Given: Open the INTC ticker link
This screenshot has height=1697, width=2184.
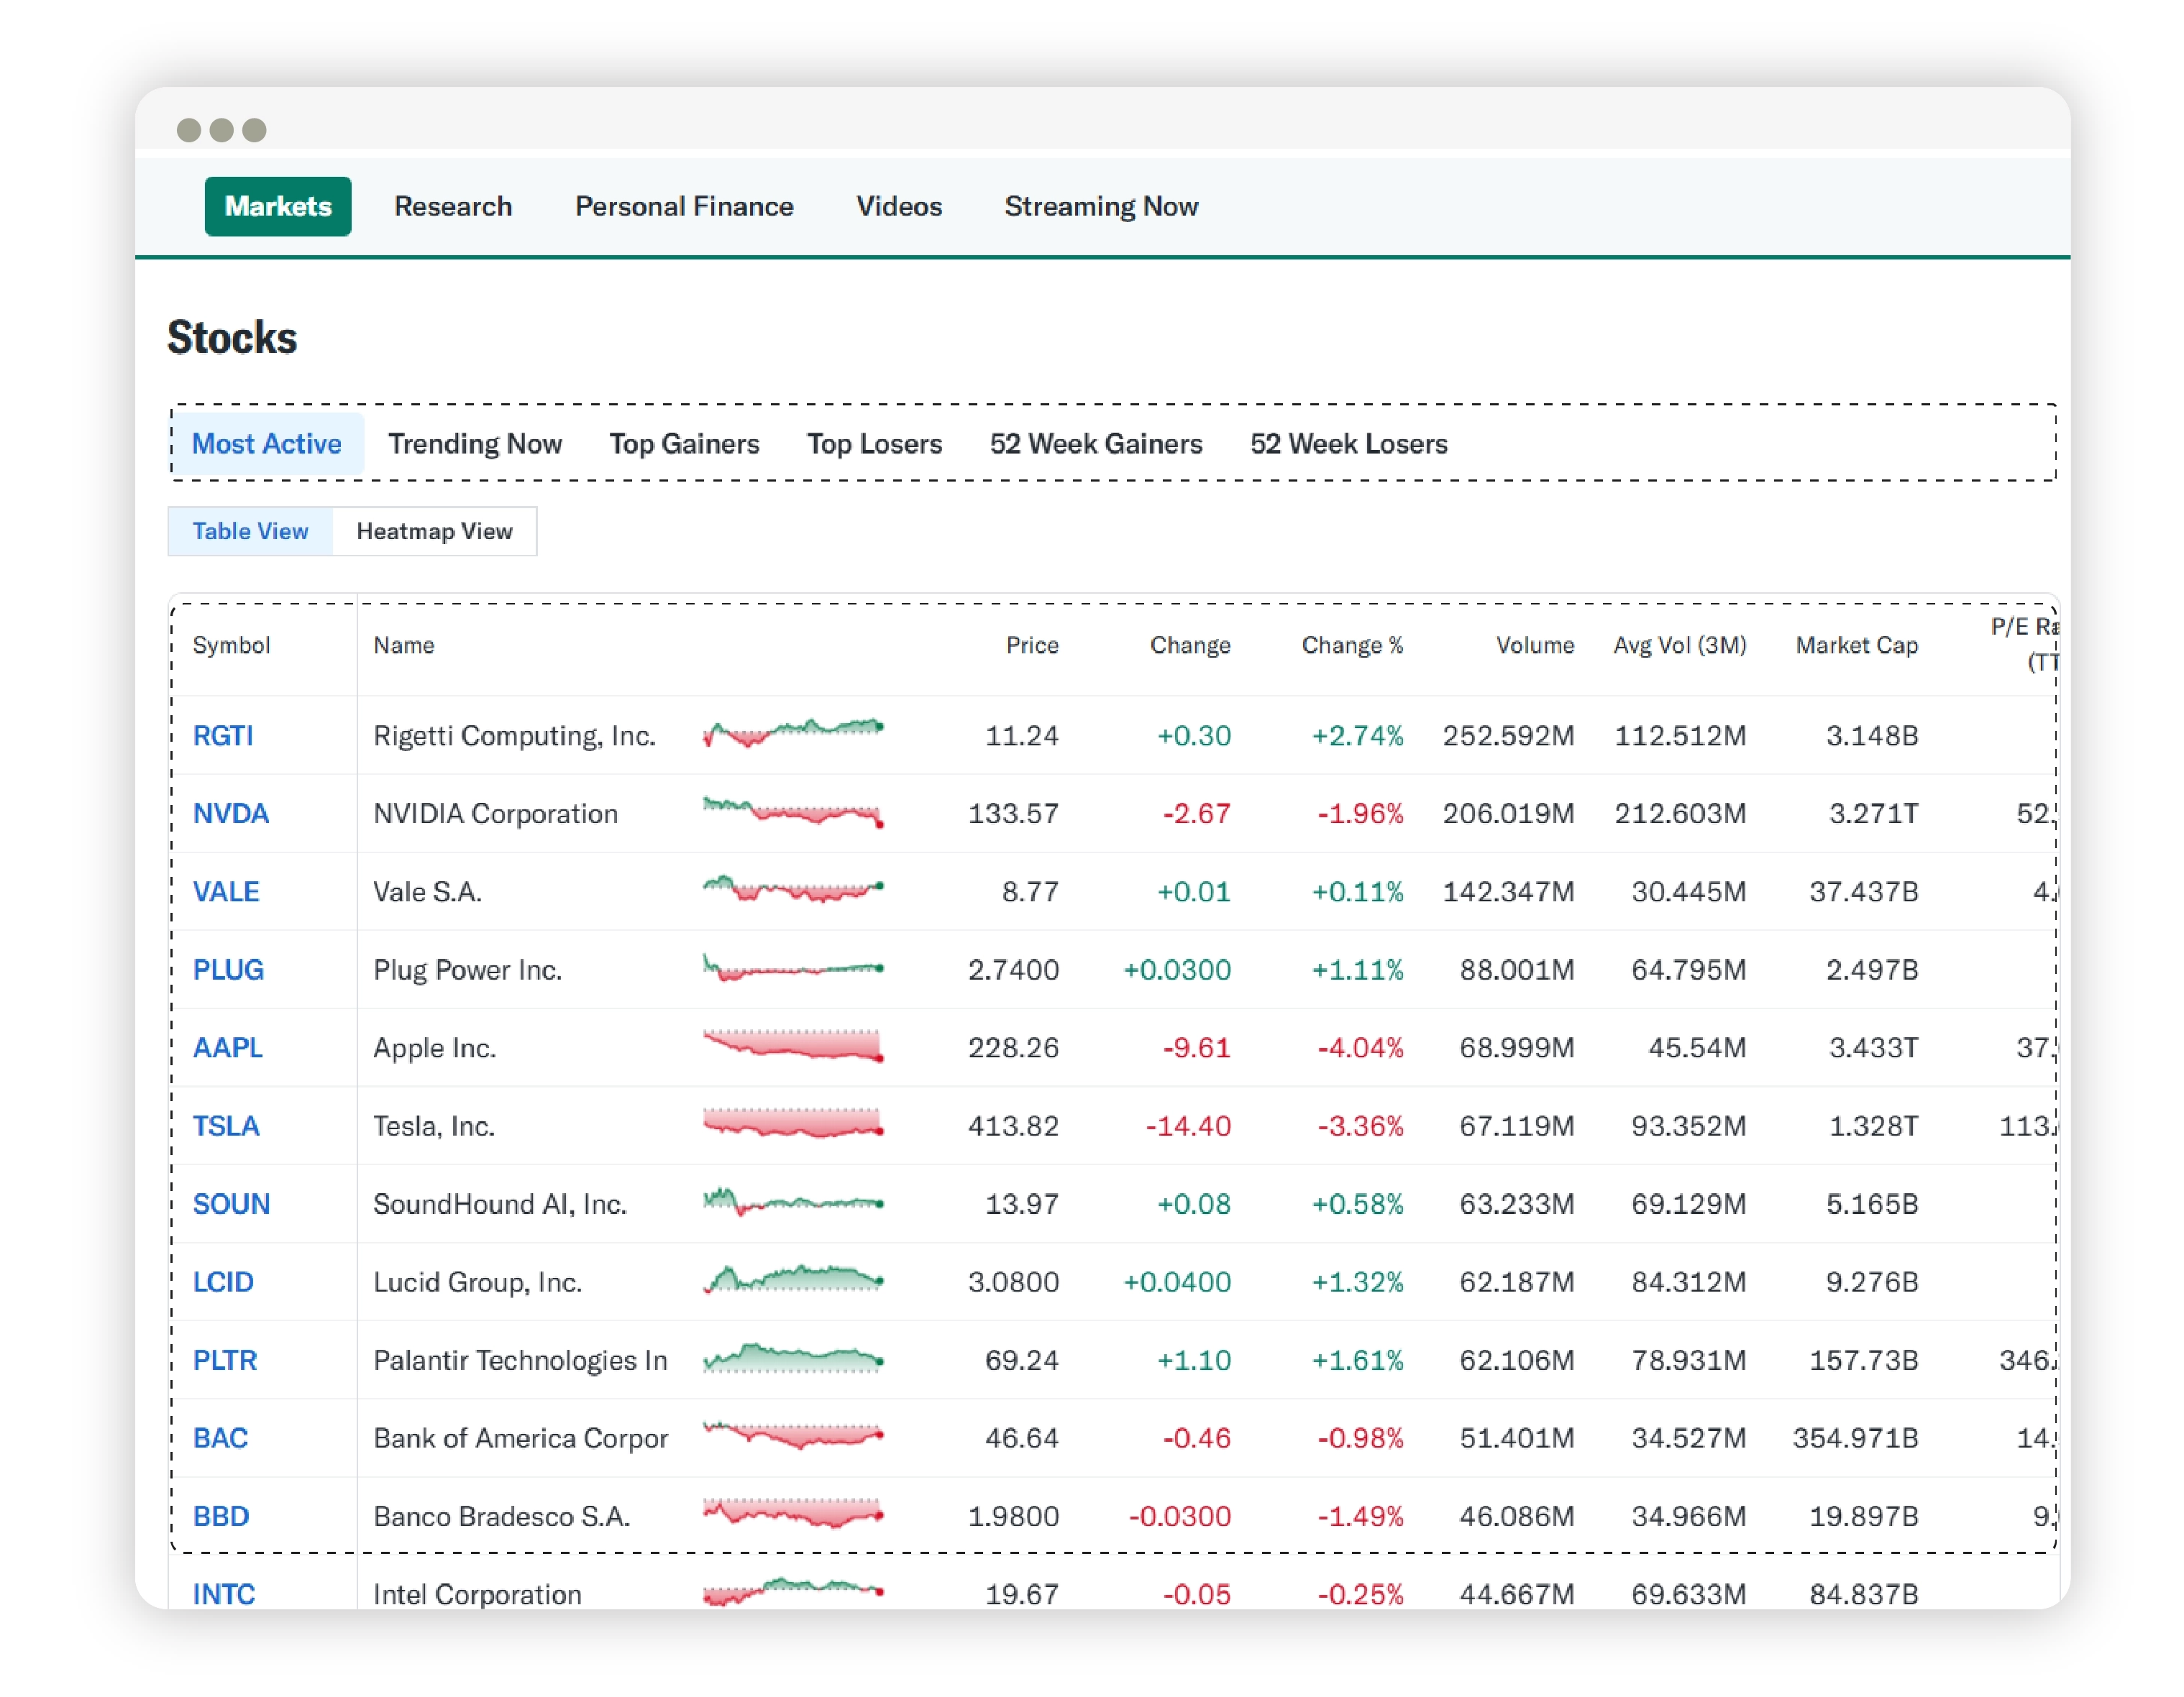Looking at the screenshot, I should pyautogui.click(x=223, y=1593).
